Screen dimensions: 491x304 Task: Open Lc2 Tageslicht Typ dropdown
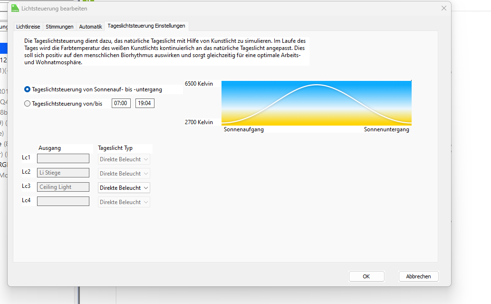[x=124, y=173]
